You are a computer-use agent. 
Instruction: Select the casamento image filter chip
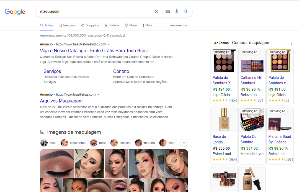tap(74, 143)
